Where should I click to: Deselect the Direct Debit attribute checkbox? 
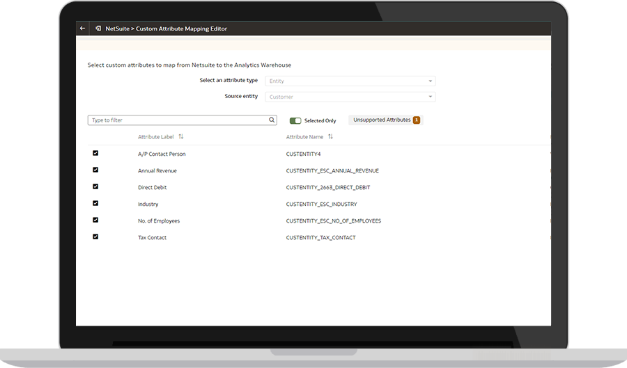pyautogui.click(x=95, y=186)
